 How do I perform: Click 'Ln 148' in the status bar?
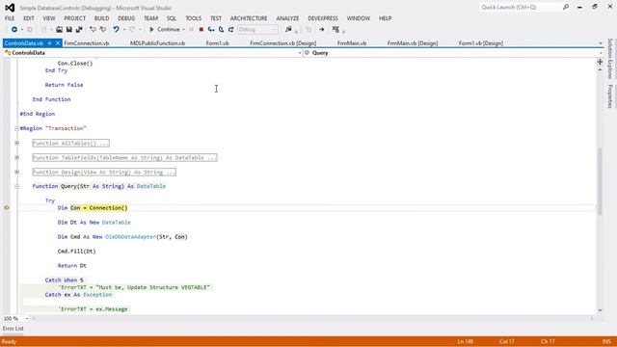pos(465,341)
